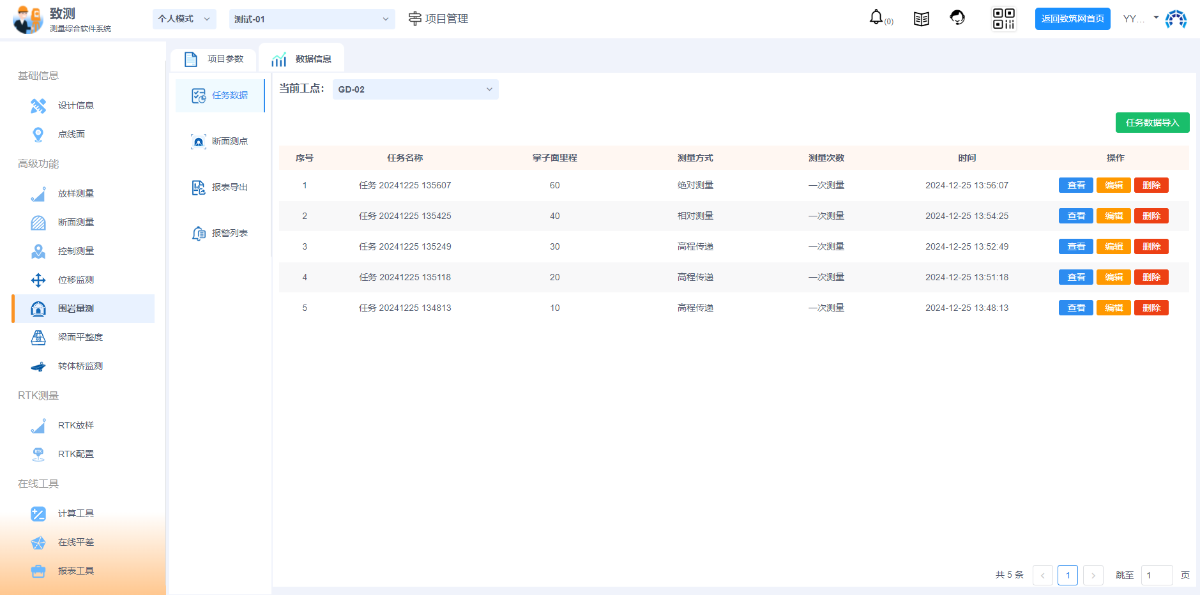Click 查看 for task 20241225 135607
The image size is (1200, 595).
click(1075, 185)
